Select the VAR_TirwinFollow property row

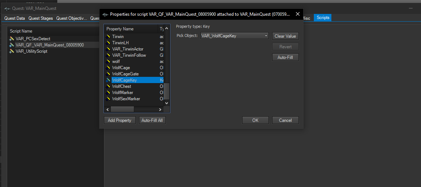coord(134,55)
